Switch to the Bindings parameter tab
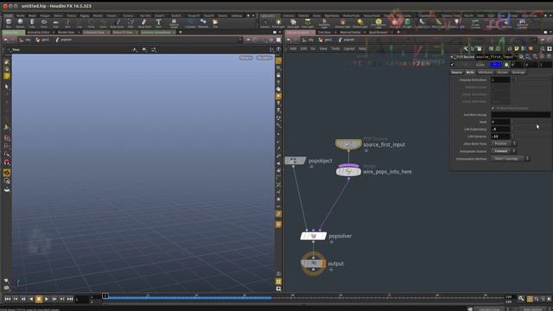Screen dimensions: 553x311 click(x=518, y=73)
